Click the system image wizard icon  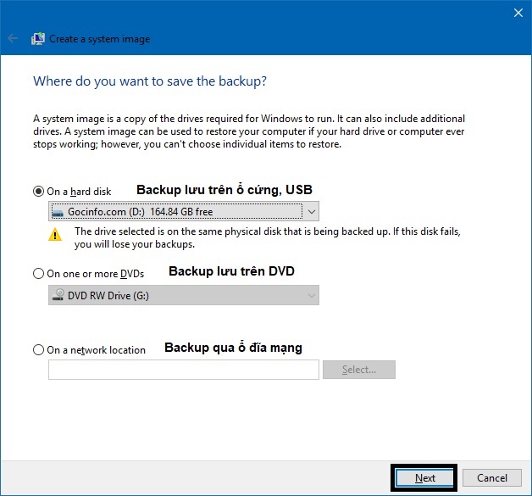tap(38, 39)
